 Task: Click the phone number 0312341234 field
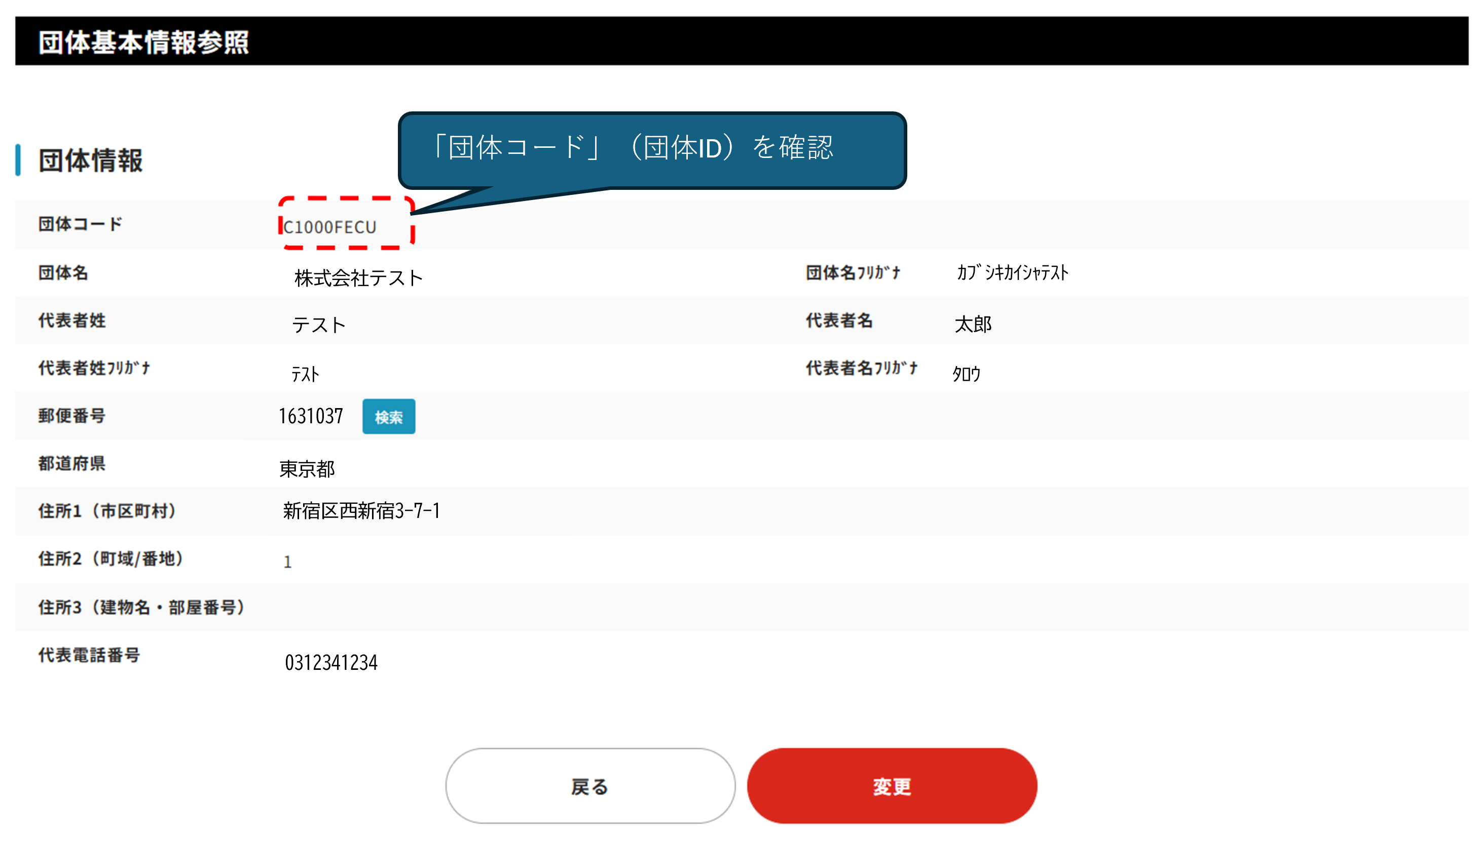tap(331, 662)
